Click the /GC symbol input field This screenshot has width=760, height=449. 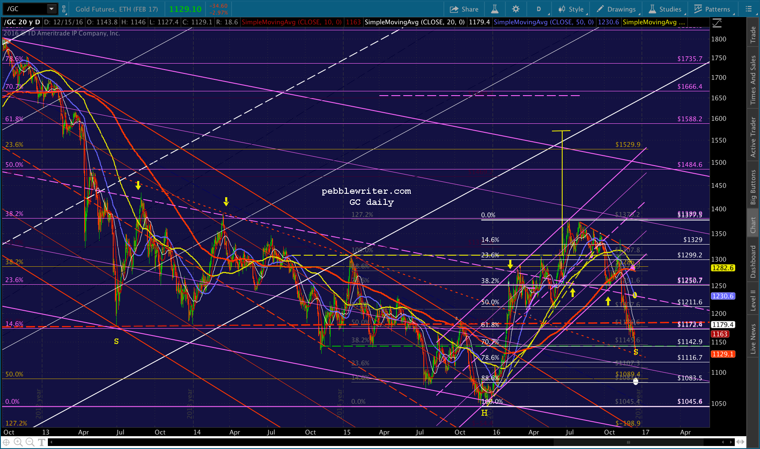(x=25, y=9)
